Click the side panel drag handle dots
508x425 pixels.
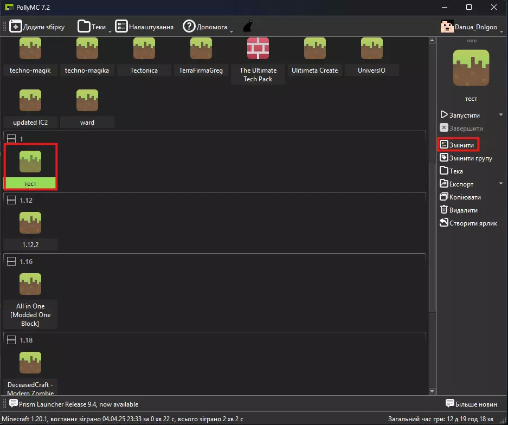pos(472,41)
